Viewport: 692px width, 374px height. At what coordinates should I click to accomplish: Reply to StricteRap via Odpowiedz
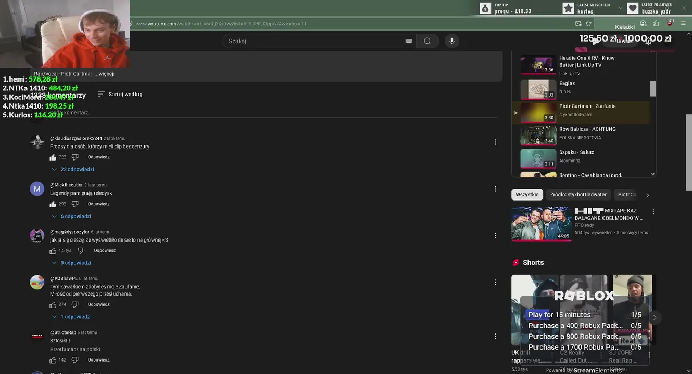tap(98, 360)
